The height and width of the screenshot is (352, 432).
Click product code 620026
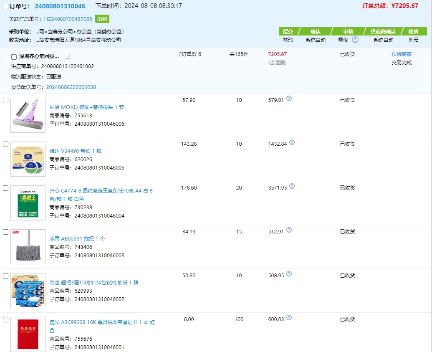(83, 160)
